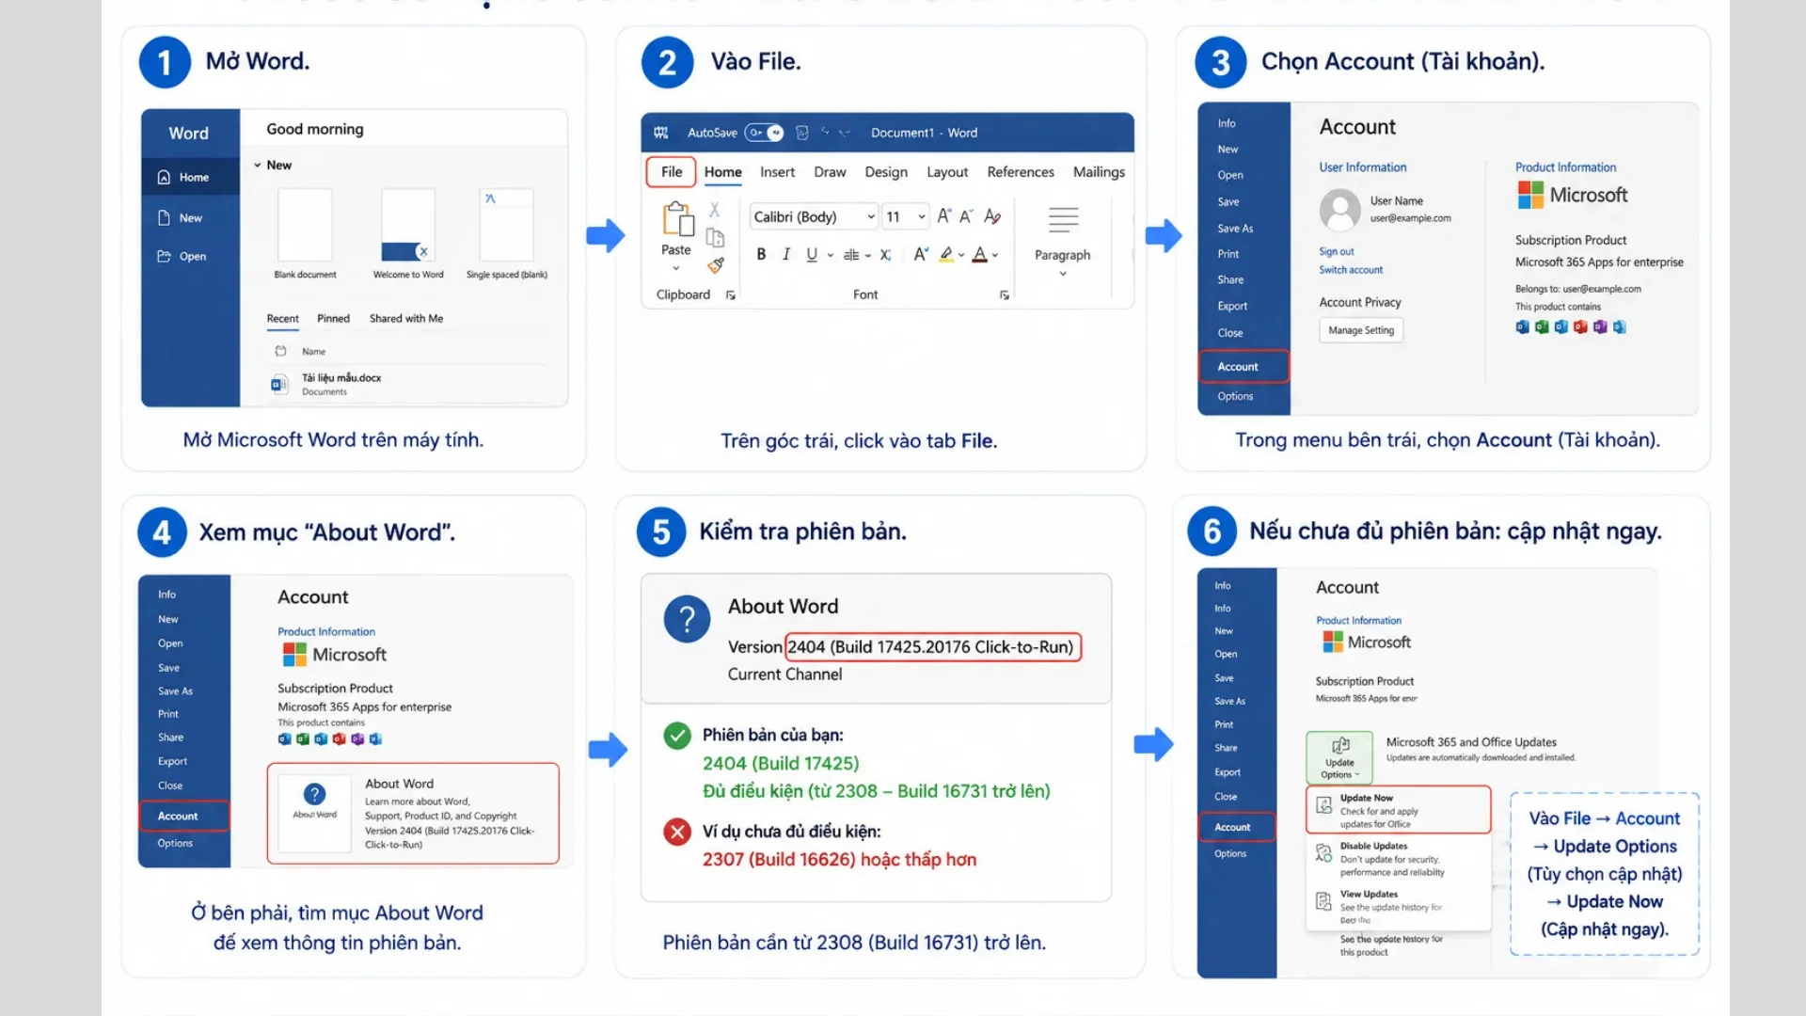This screenshot has width=1806, height=1016.
Task: Apply the yellow text highlight color
Action: coord(946,254)
